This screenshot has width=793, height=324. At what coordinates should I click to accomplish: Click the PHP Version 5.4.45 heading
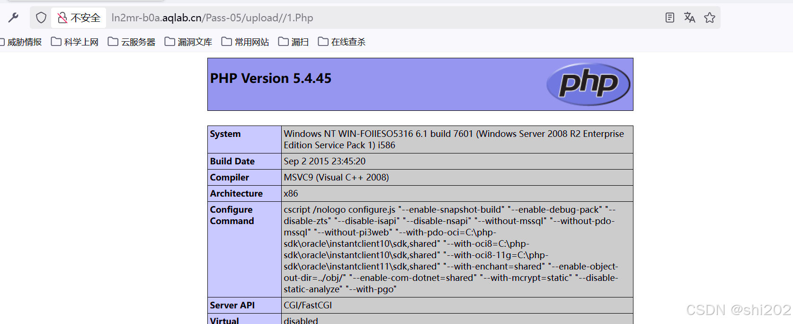(x=271, y=78)
